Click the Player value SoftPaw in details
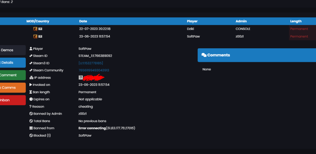Image resolution: width=316 pixels, height=154 pixels. [x=85, y=49]
